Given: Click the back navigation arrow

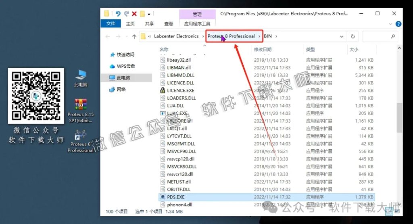Looking at the screenshot, I should pyautogui.click(x=107, y=36).
